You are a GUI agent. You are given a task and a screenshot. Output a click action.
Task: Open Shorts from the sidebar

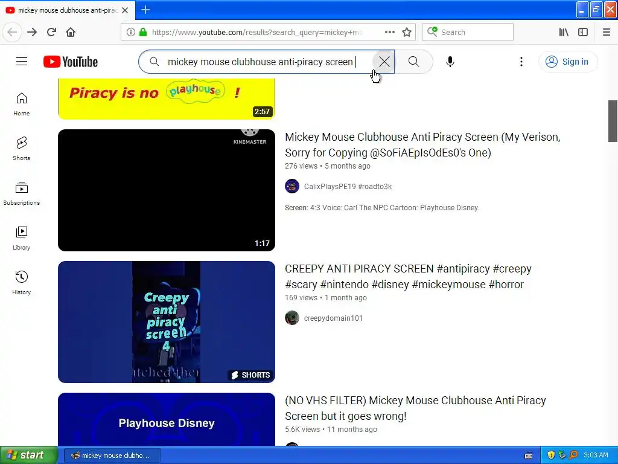[21, 149]
